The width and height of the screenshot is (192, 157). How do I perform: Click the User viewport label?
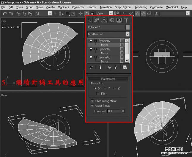tap(4, 95)
